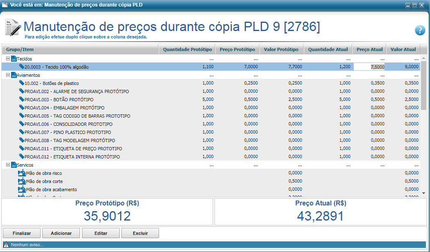Screen dimensions: 430x252
Task: Click the folder icon of Servicos group
Action: pyautogui.click(x=14, y=165)
